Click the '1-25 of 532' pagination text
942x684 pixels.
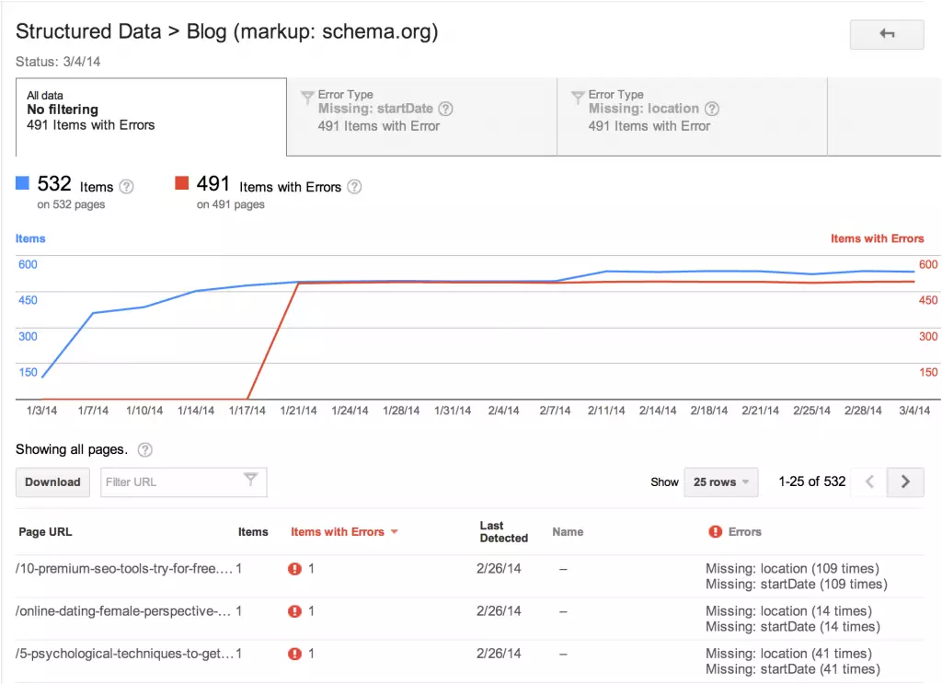coord(812,482)
